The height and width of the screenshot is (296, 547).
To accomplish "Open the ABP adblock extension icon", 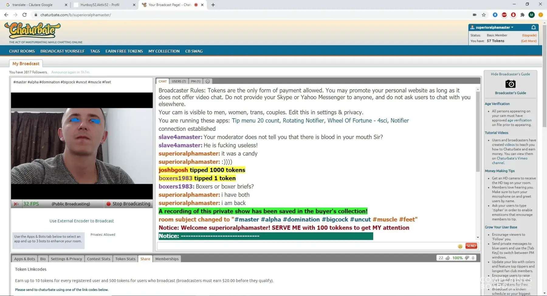I will pos(504,15).
